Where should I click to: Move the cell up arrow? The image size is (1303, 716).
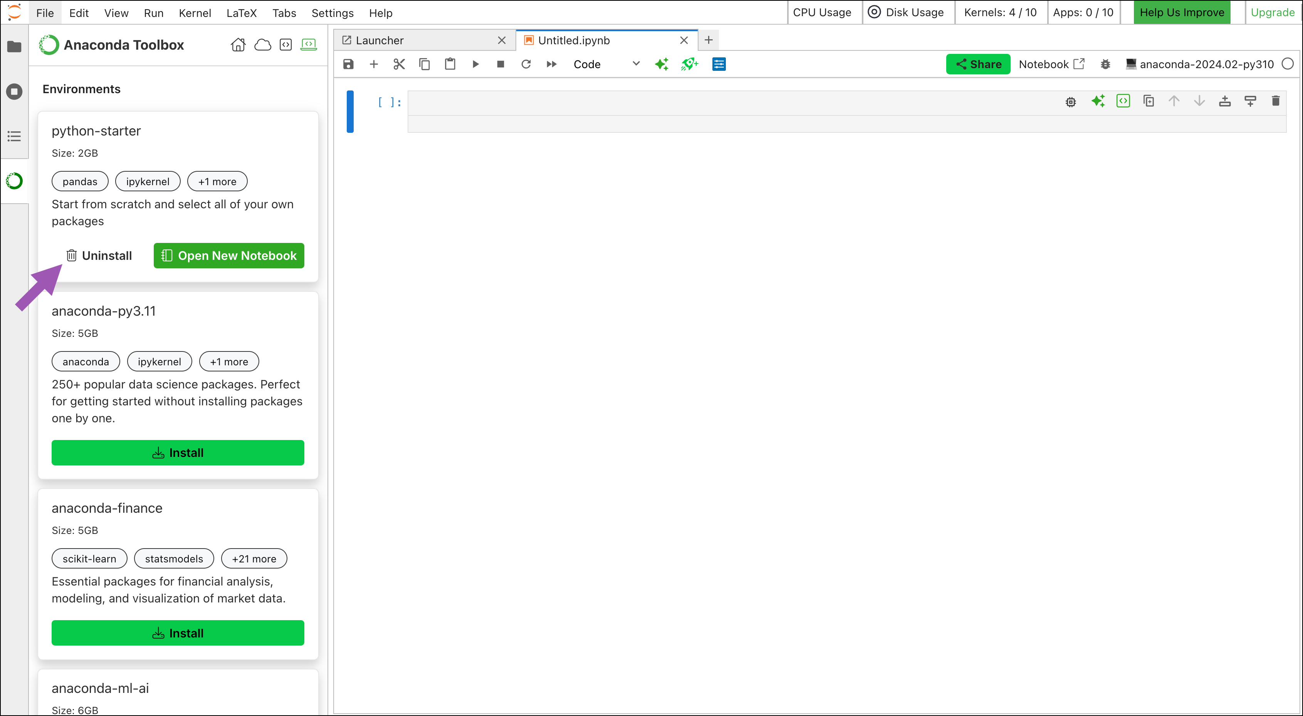1174,101
